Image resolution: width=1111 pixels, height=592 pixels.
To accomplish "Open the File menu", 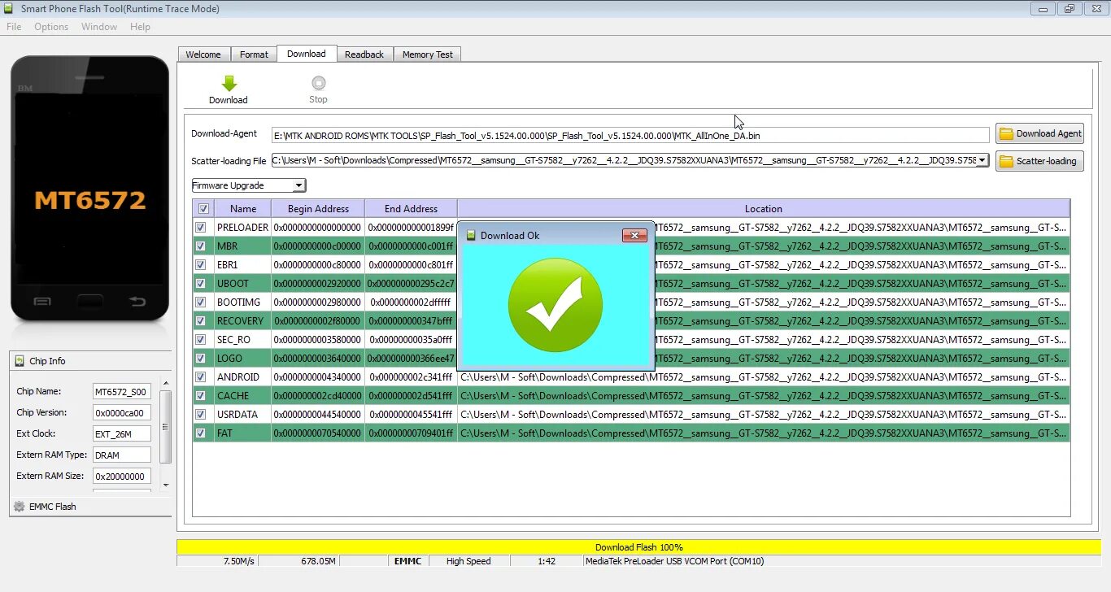I will tap(14, 27).
